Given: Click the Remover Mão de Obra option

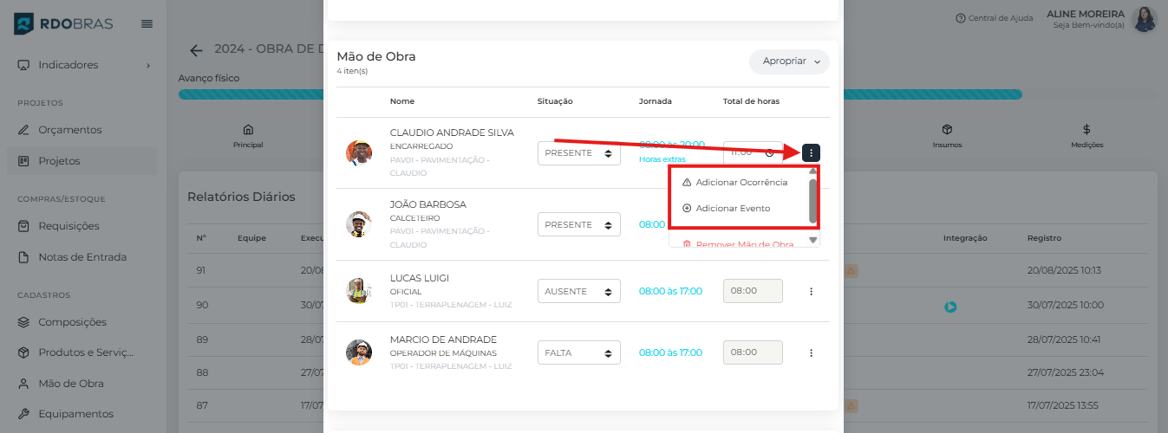Looking at the screenshot, I should [x=744, y=244].
